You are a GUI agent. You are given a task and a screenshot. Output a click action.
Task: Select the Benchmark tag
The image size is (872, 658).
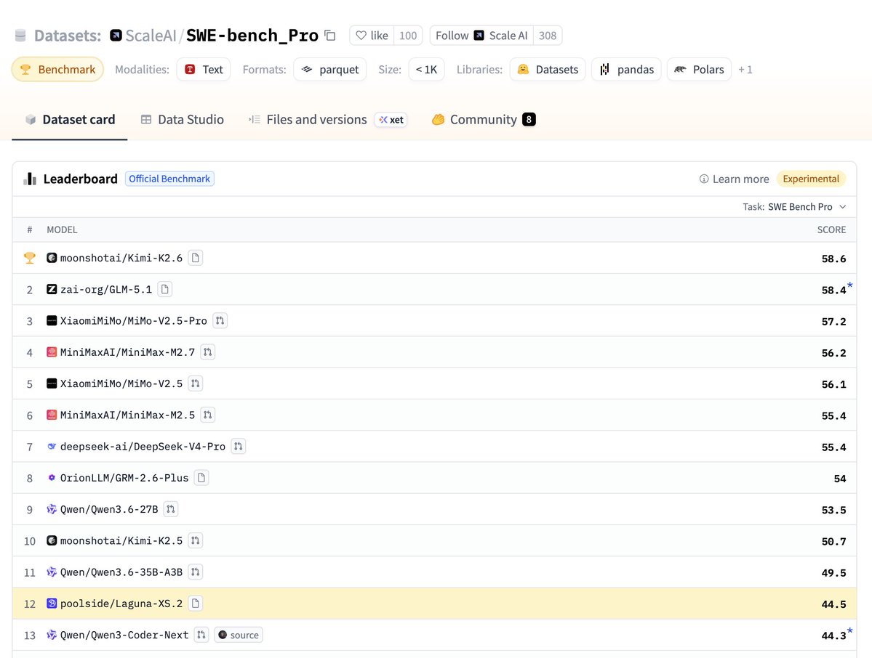(58, 70)
